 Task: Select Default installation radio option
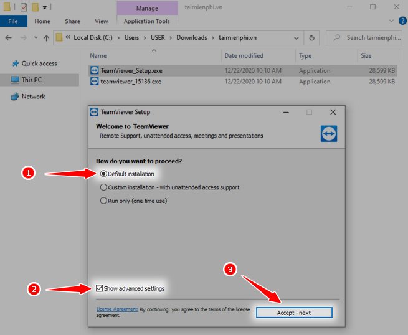[x=127, y=174]
